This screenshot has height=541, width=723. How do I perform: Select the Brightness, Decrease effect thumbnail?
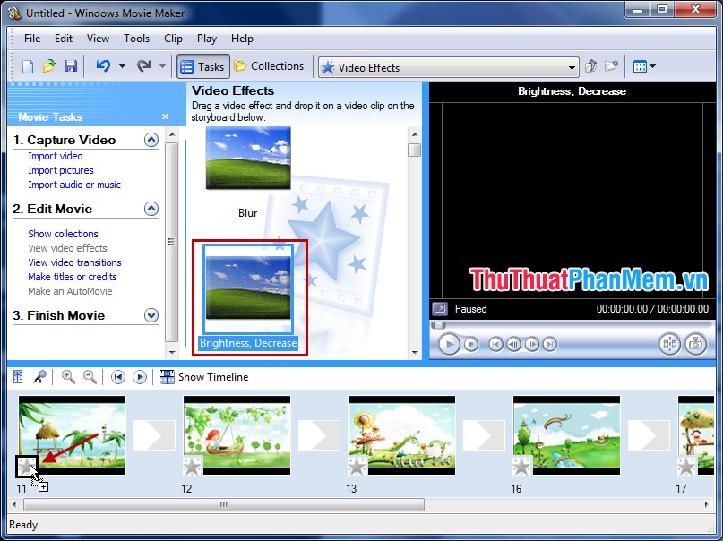click(248, 287)
